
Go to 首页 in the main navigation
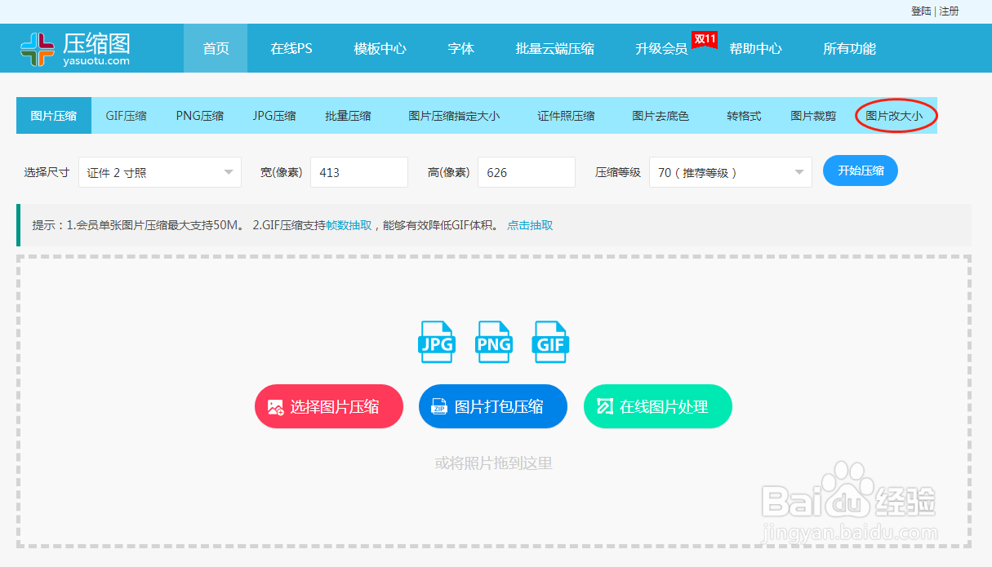216,48
